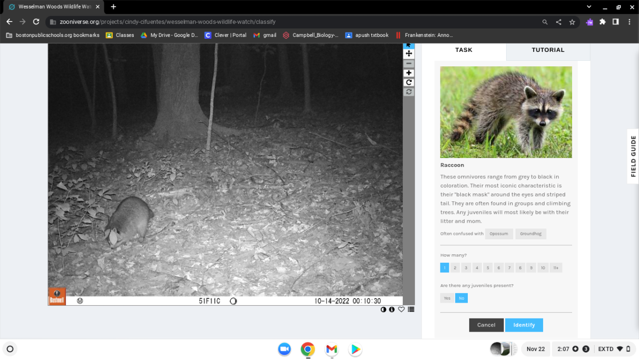
Task: Bookmark this page with star icon
Action: 572,22
